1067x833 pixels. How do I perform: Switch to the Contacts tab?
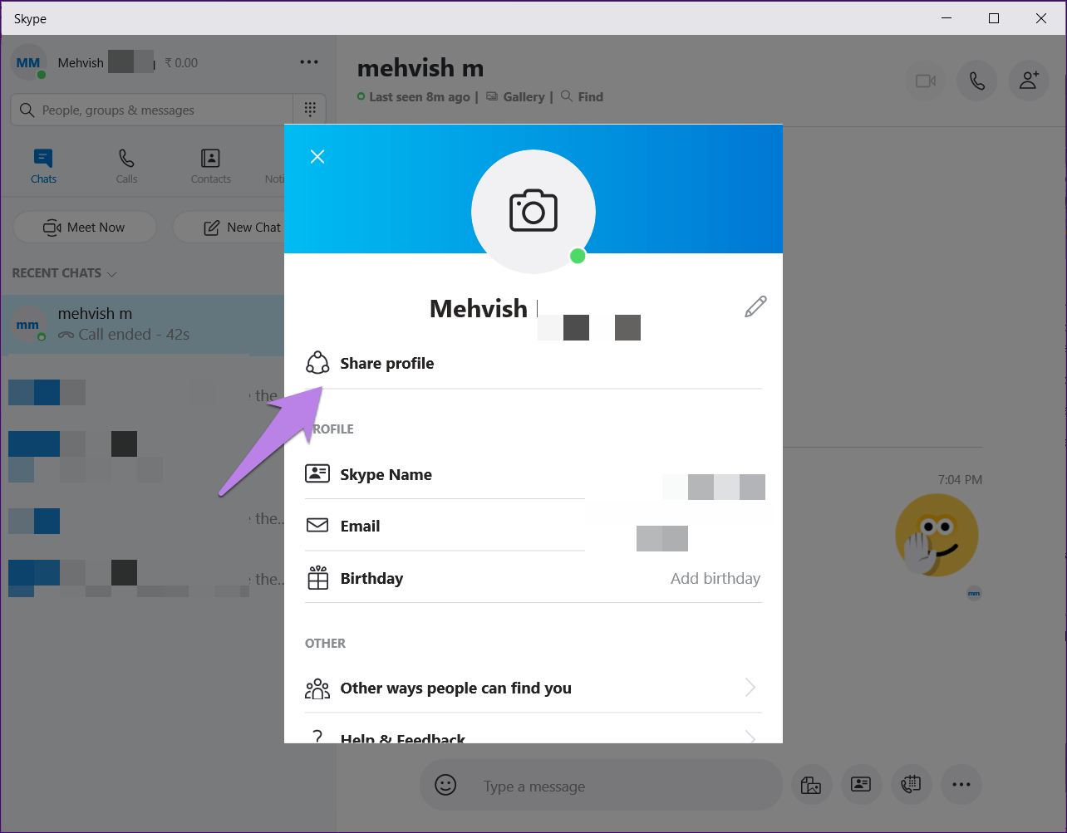click(x=211, y=166)
